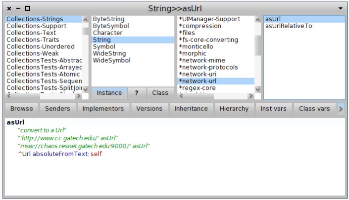Show Senders of asUrl

pyautogui.click(x=57, y=109)
